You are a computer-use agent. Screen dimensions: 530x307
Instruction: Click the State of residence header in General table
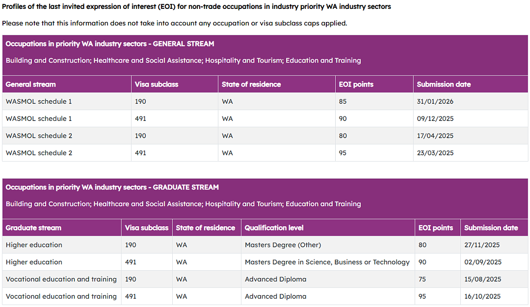pos(276,84)
